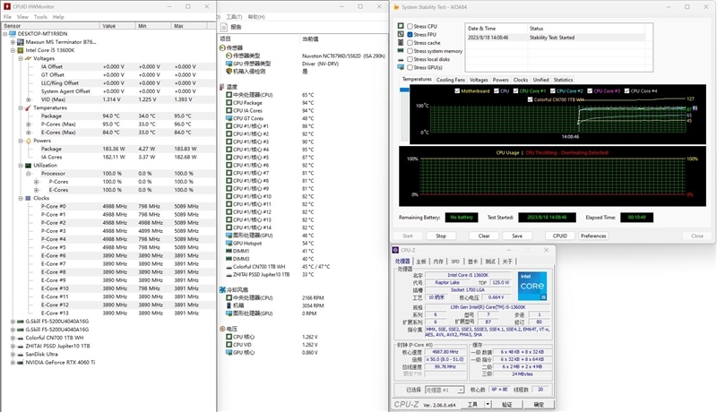Enable the Stress cache checkbox

point(410,43)
